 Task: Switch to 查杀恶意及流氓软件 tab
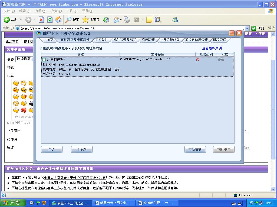75,40
